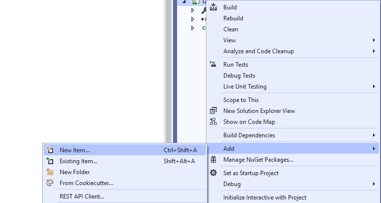
Task: Click the Set as Startup Project gear icon
Action: 213,173
